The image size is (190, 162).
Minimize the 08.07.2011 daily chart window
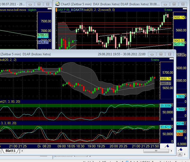pyautogui.click(x=30, y=4)
